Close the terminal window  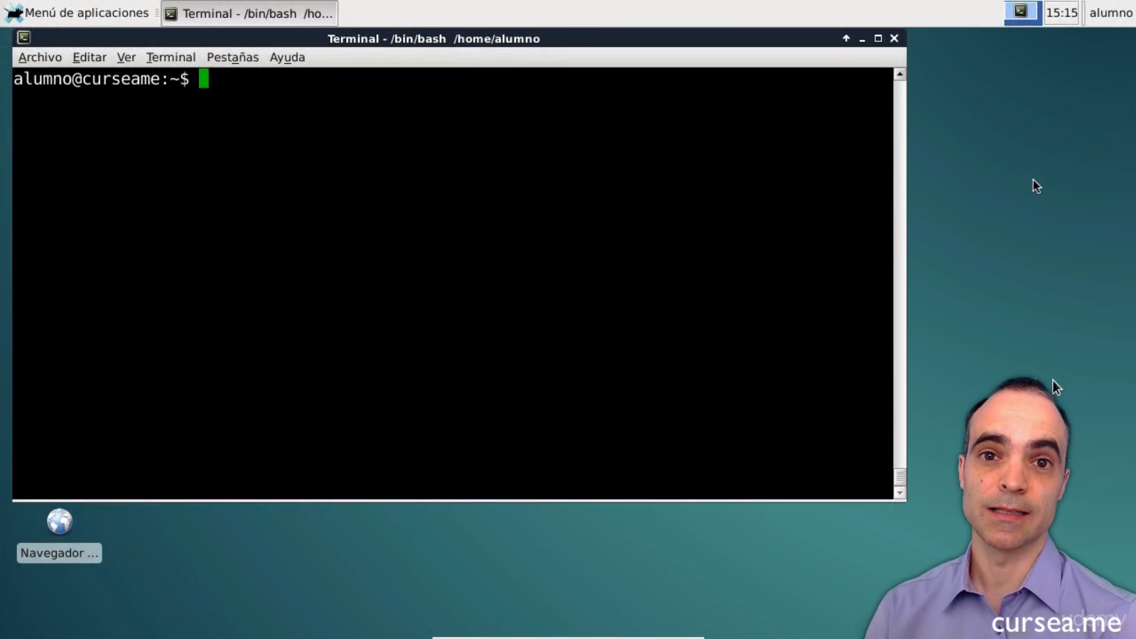pyautogui.click(x=894, y=38)
